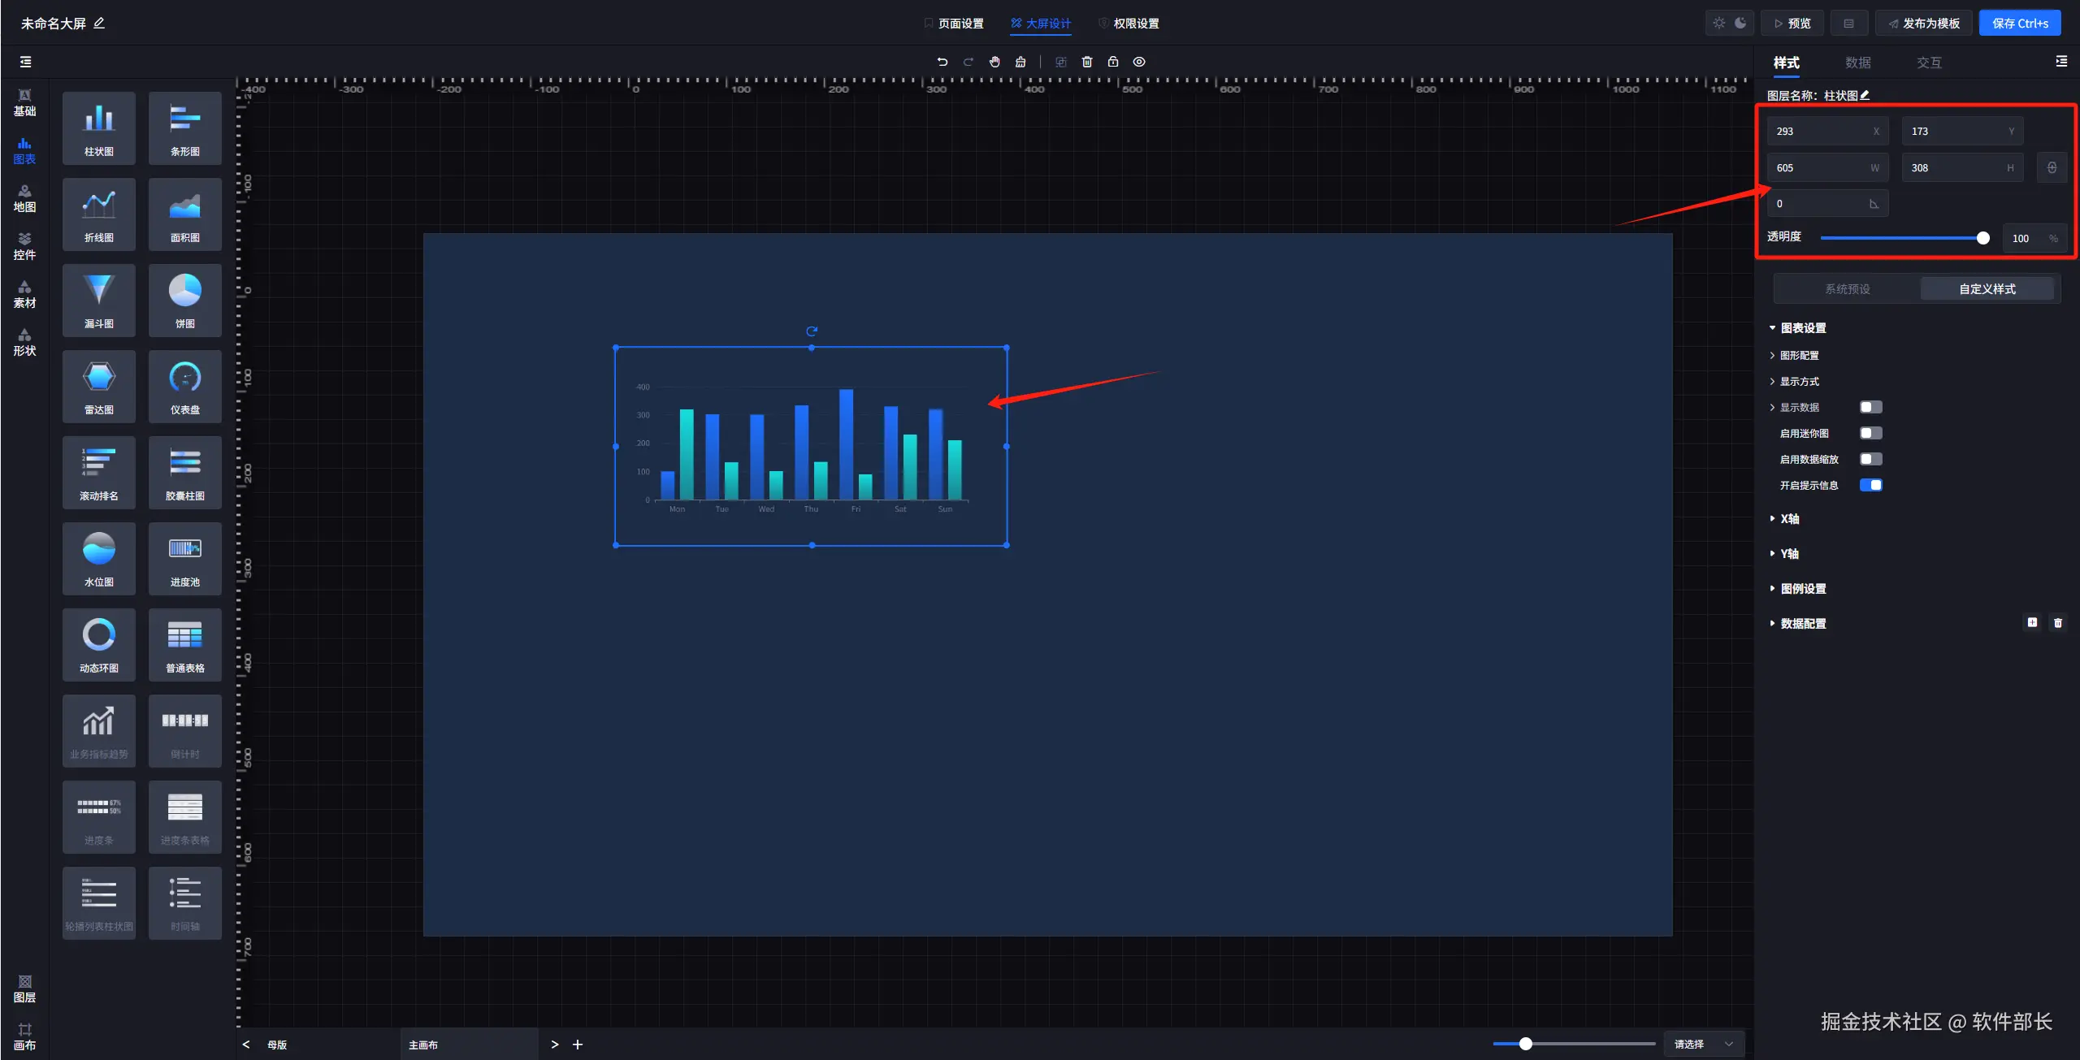Click the trash delete icon in toolbar
The height and width of the screenshot is (1060, 2080).
click(x=1087, y=62)
